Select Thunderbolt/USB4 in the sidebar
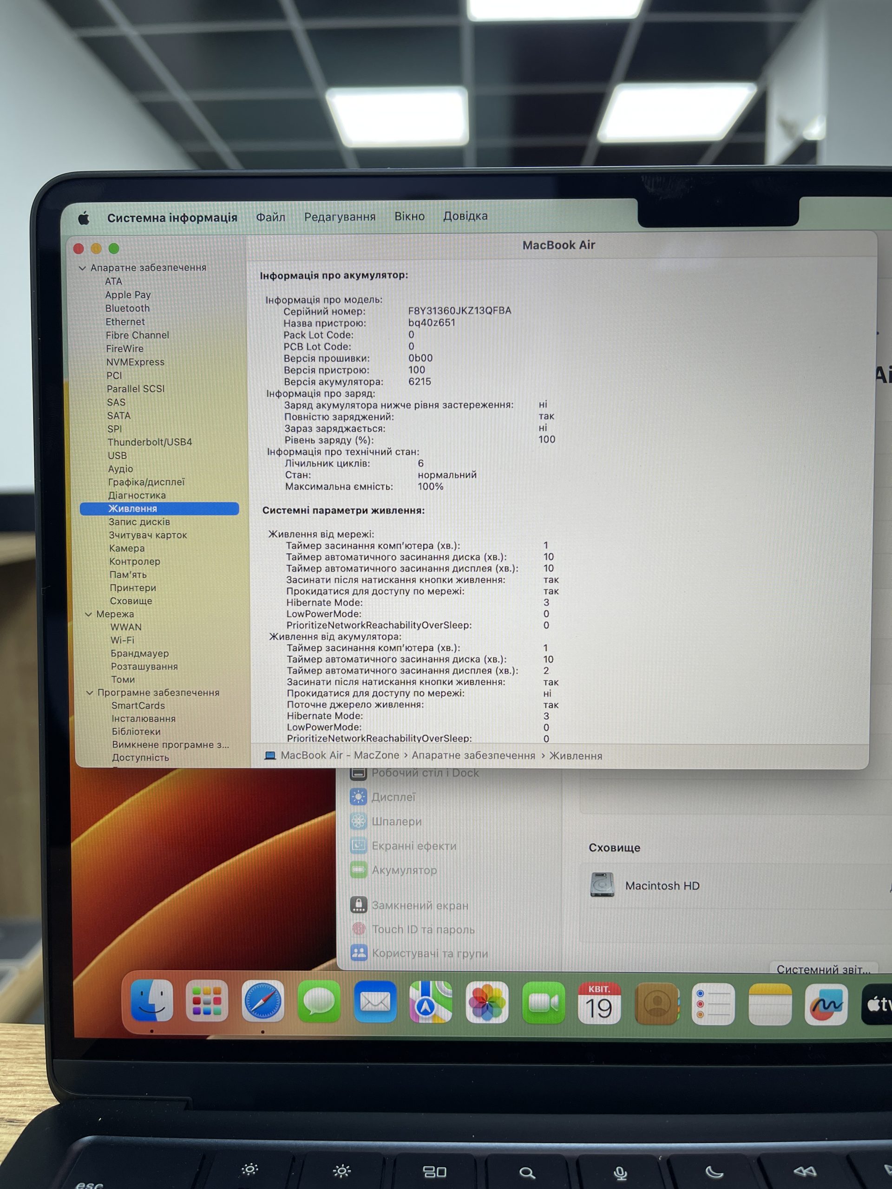 (x=150, y=442)
